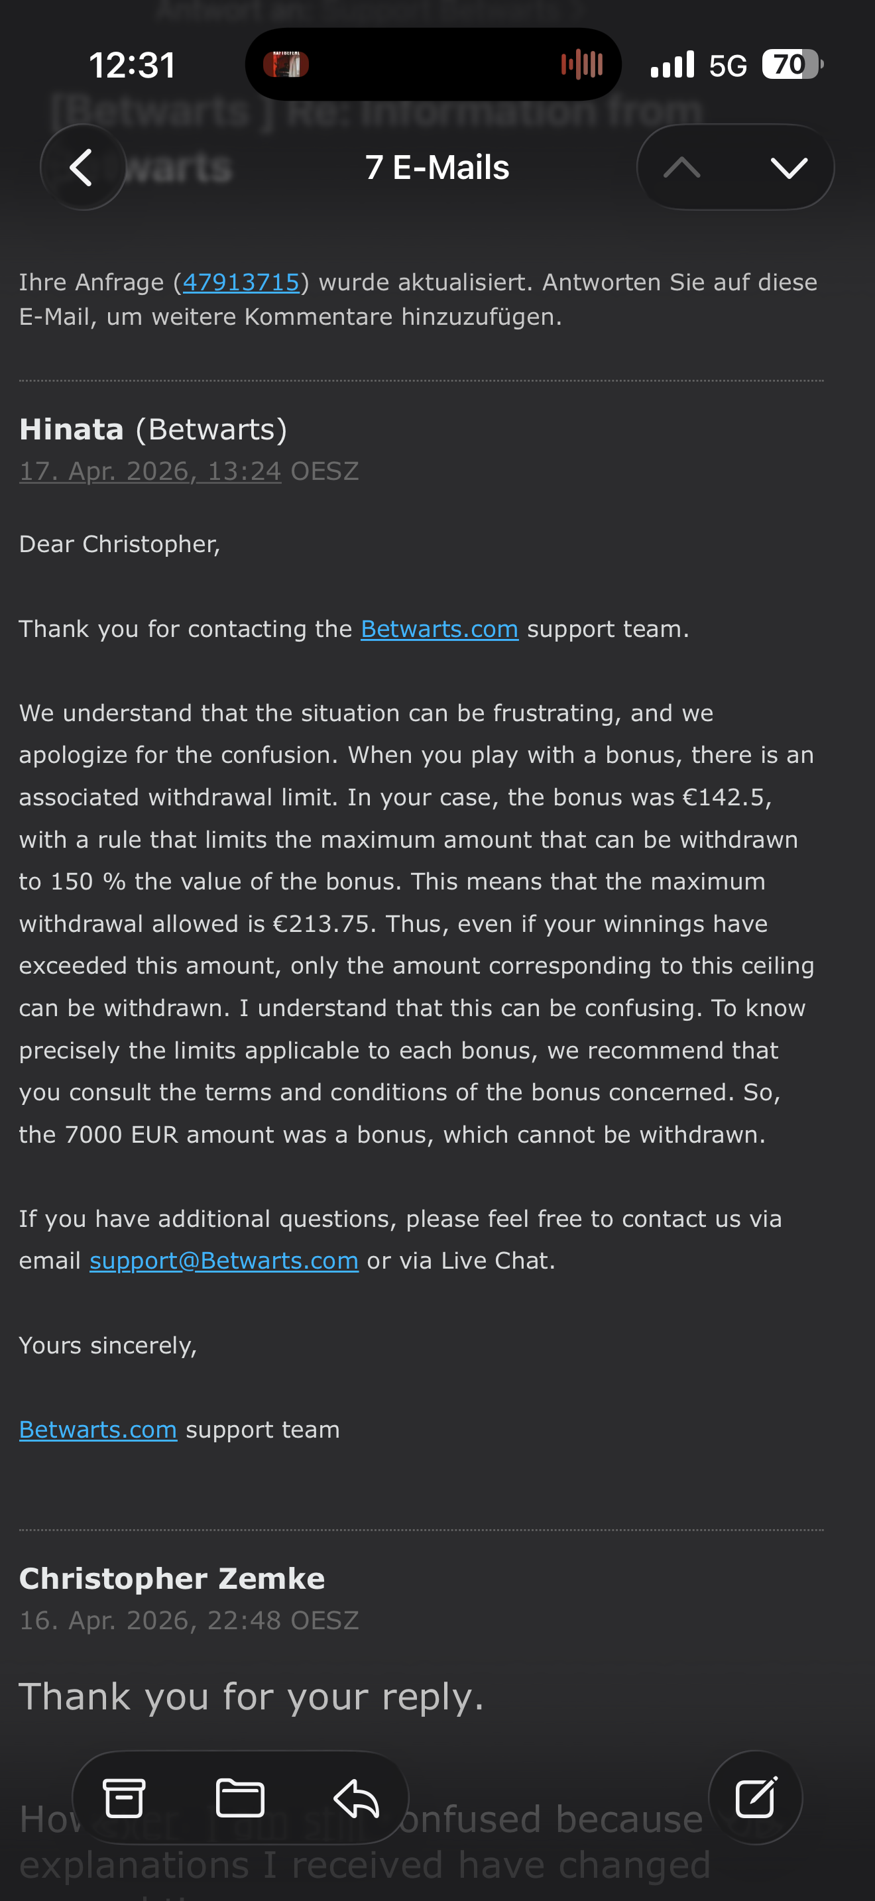Tap the back arrow button

(x=82, y=168)
